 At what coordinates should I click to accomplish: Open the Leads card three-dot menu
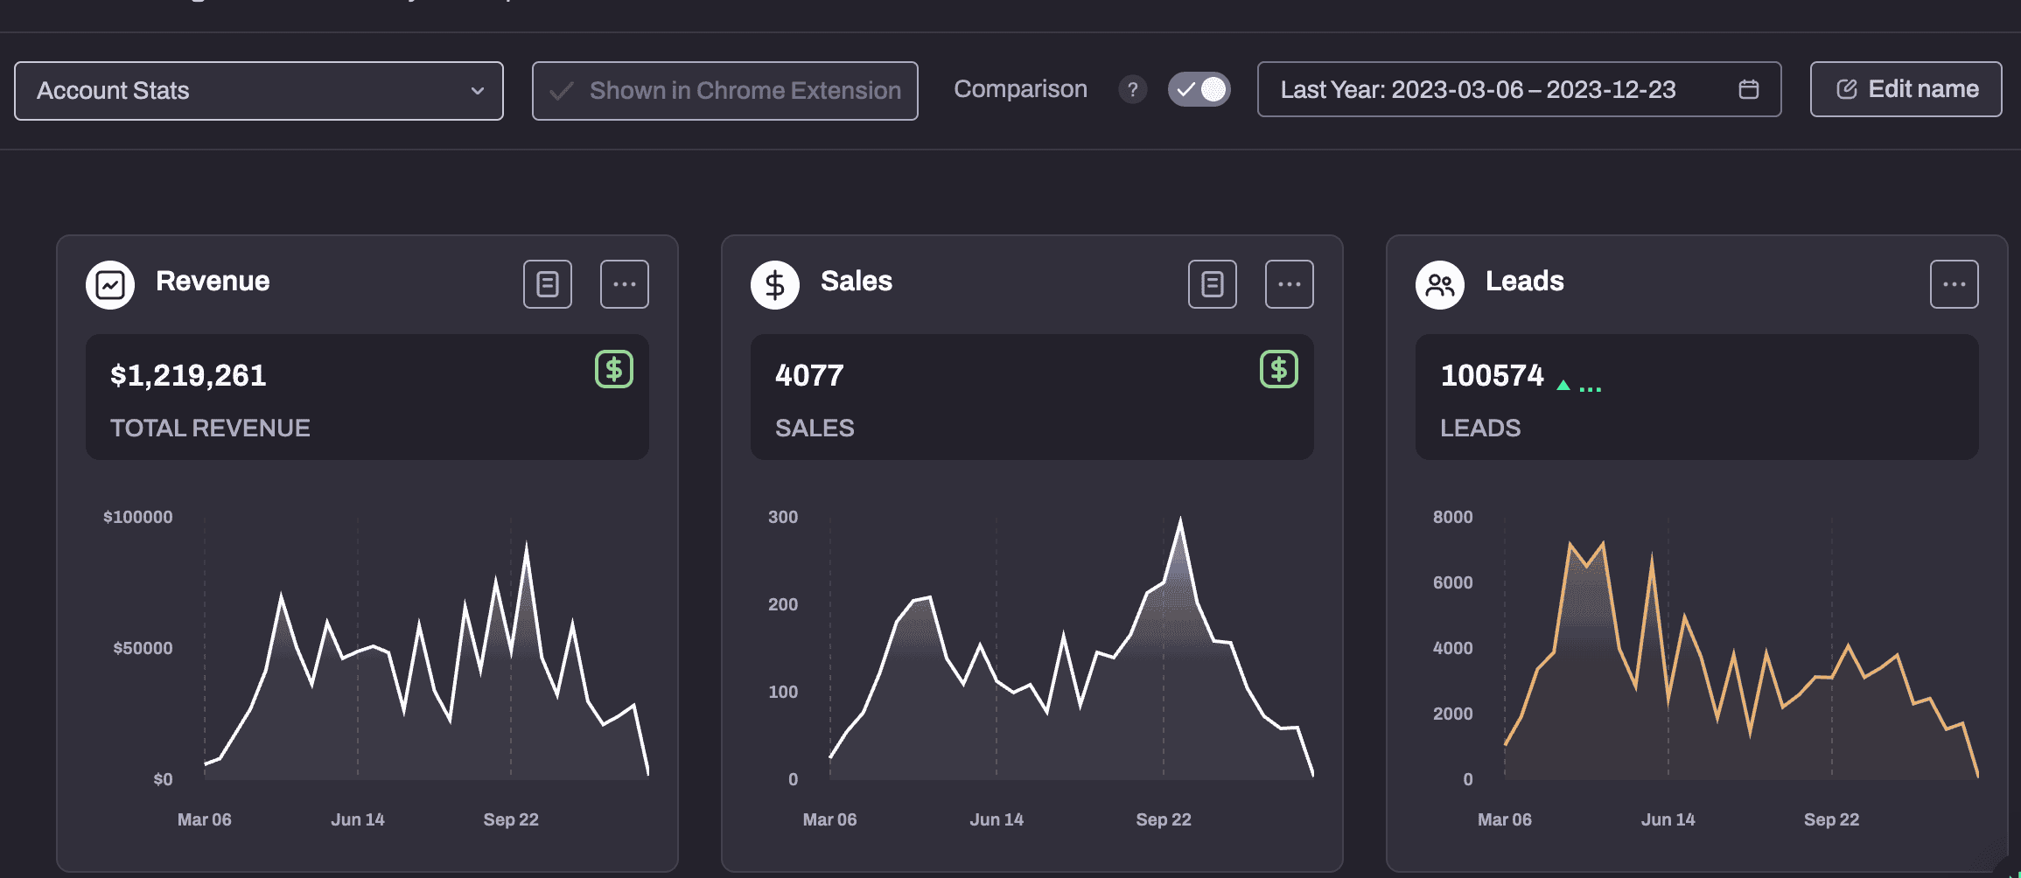pyautogui.click(x=1955, y=284)
